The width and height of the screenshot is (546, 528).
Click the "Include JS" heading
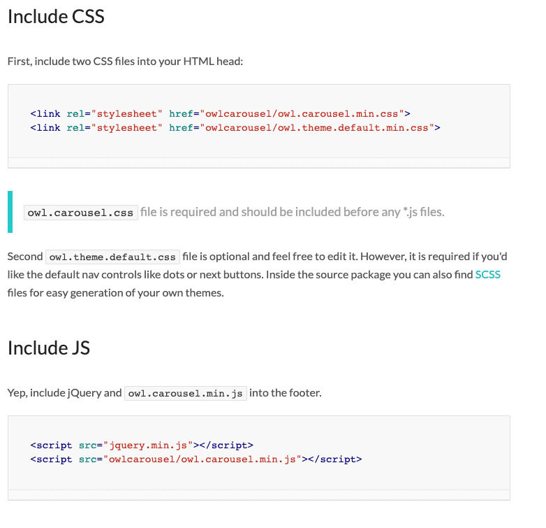[x=49, y=348]
